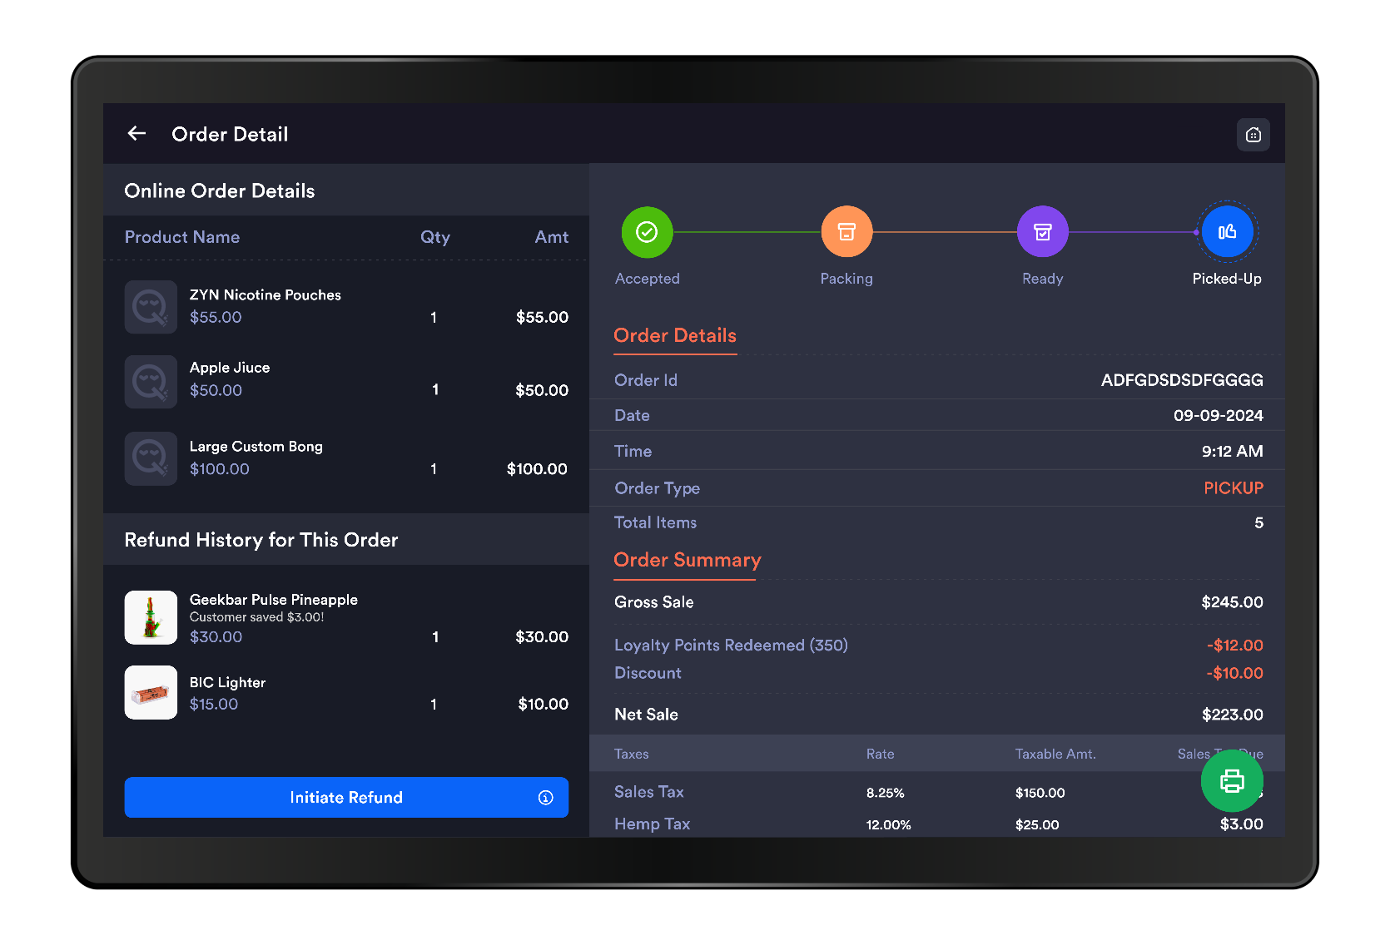Select the orange Packing status icon
This screenshot has width=1390, height=945.
click(x=846, y=232)
